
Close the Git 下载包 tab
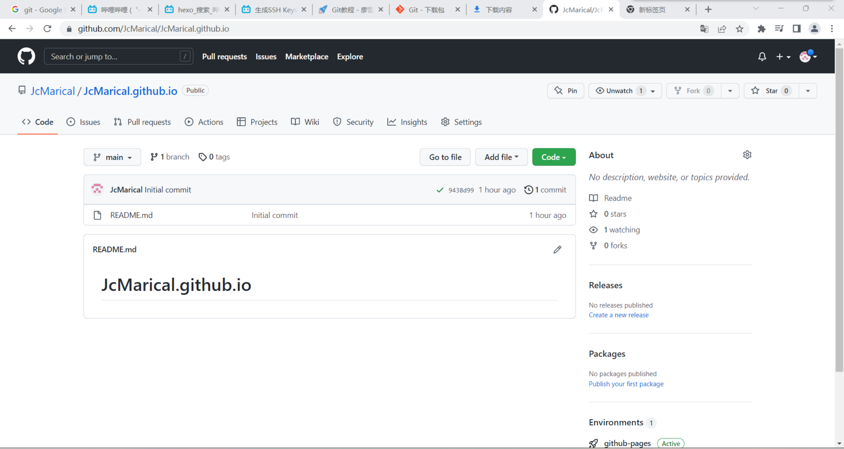pyautogui.click(x=458, y=9)
